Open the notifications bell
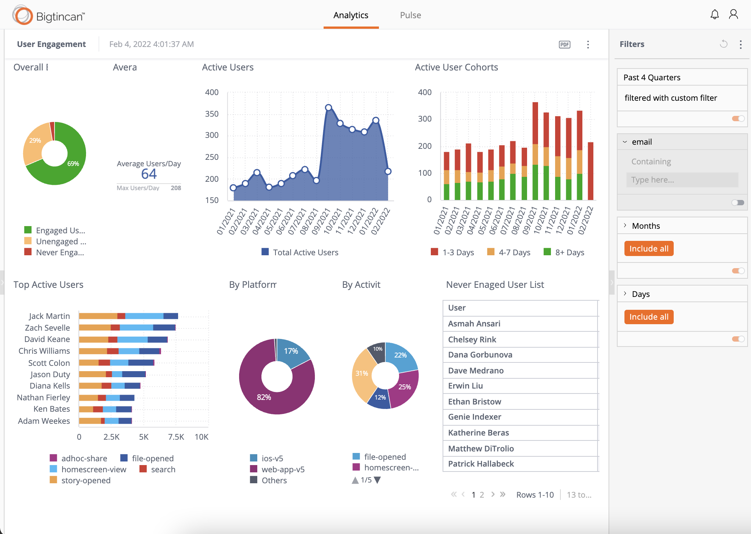751x534 pixels. [715, 15]
